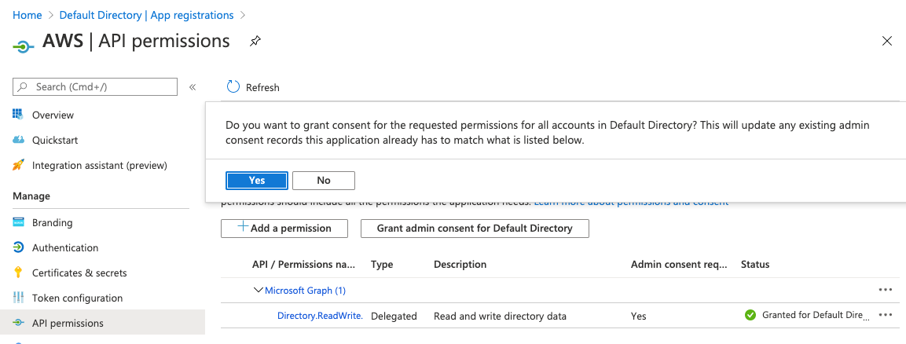Viewport: 906px width, 344px height.
Task: Click the Status column header
Action: click(755, 265)
